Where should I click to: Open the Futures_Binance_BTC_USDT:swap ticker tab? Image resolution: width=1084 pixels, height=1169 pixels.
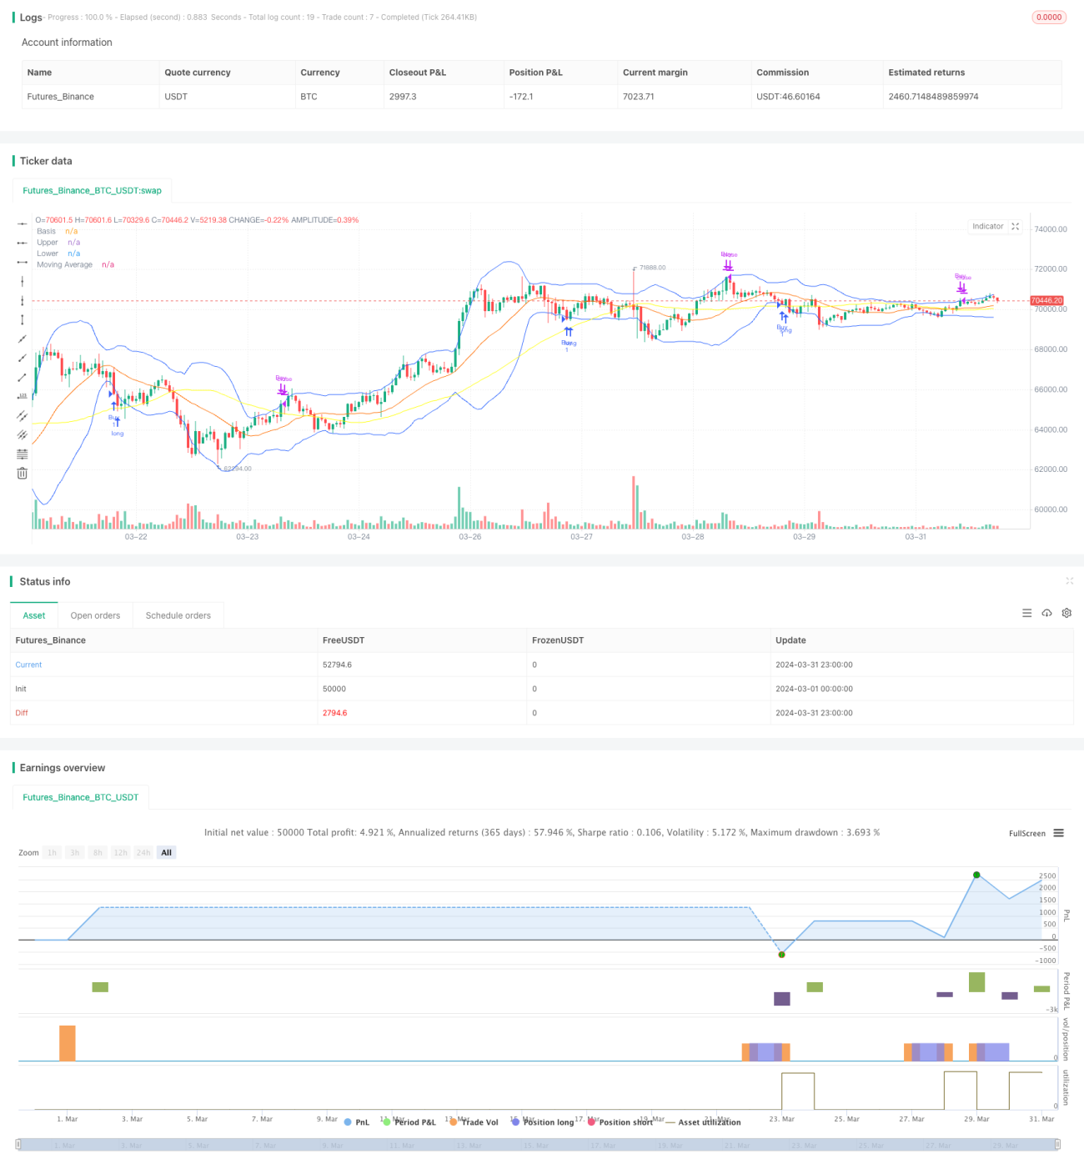click(x=93, y=190)
